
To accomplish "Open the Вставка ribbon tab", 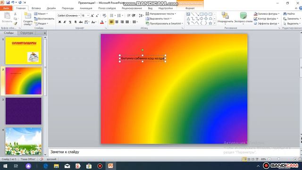I will (x=36, y=8).
